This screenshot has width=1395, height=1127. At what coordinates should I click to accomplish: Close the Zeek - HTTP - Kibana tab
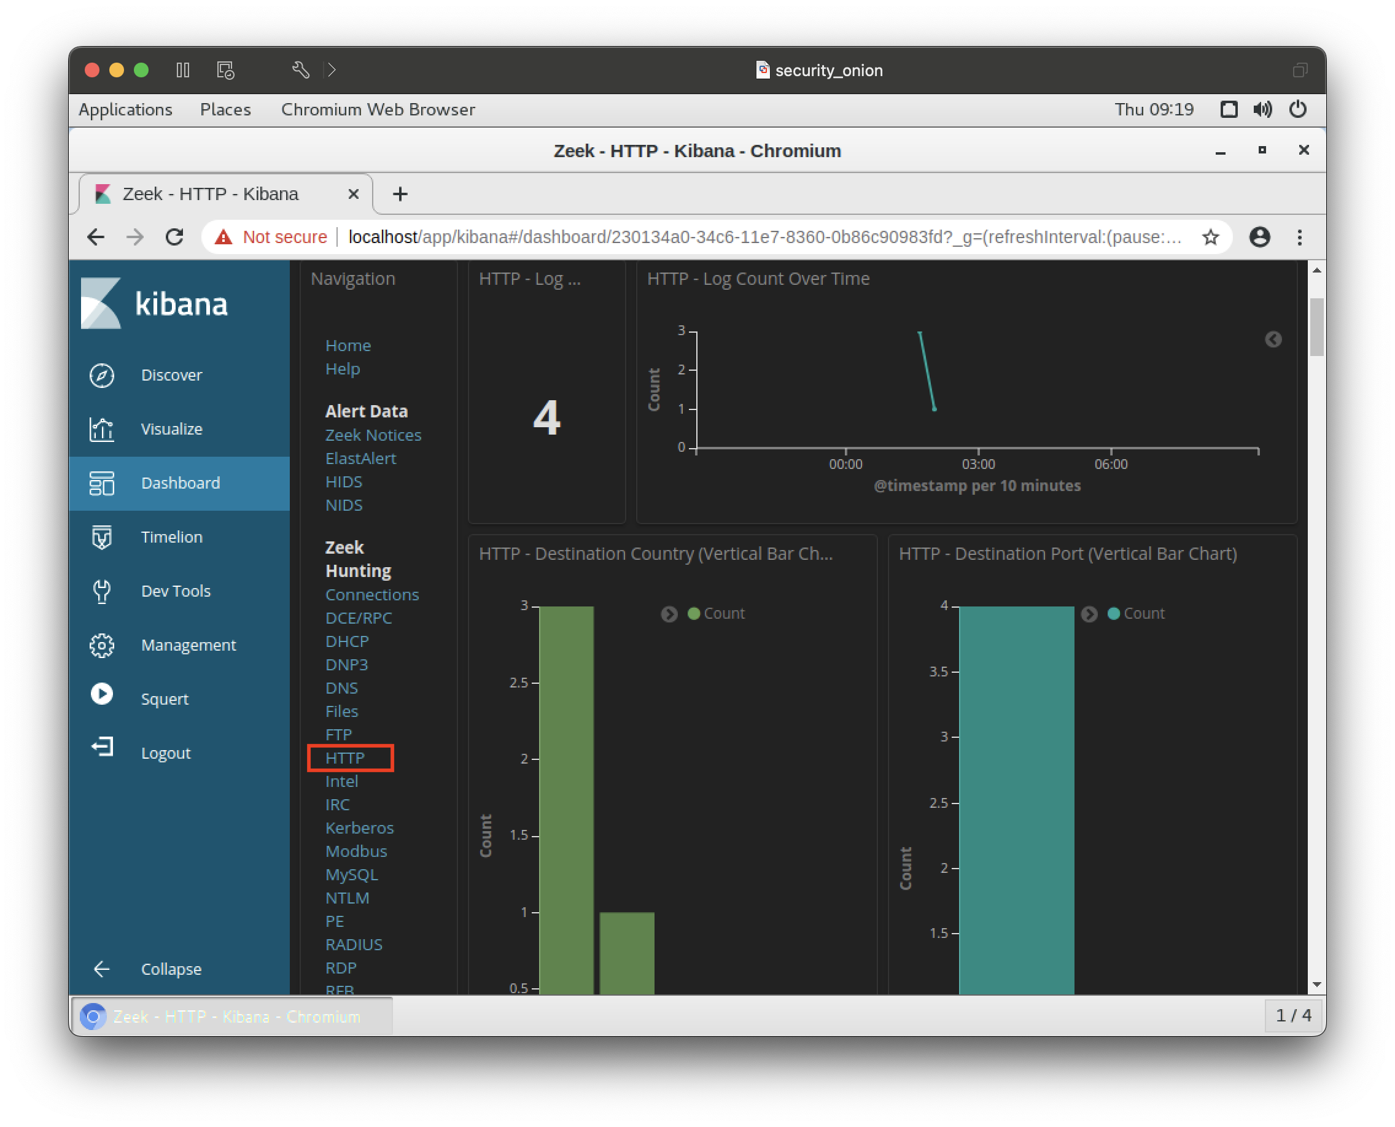(x=353, y=193)
